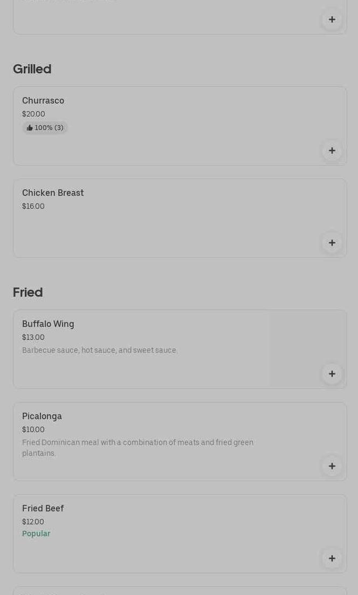Open the Fried Beef item name

click(43, 509)
